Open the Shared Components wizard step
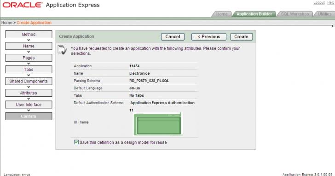The height and width of the screenshot is (176, 335). pos(29,81)
